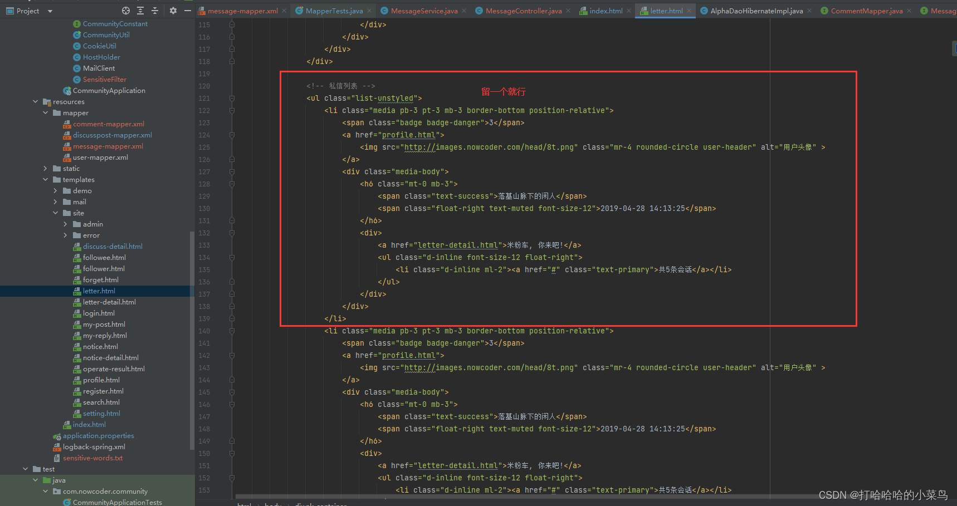Close the message-mapper.xml tab

click(284, 11)
